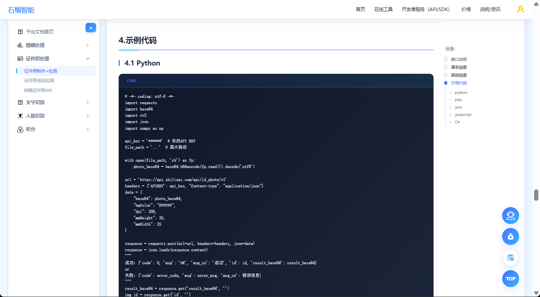Click the floating money bag button
This screenshot has width=540, height=297.
[510, 236]
